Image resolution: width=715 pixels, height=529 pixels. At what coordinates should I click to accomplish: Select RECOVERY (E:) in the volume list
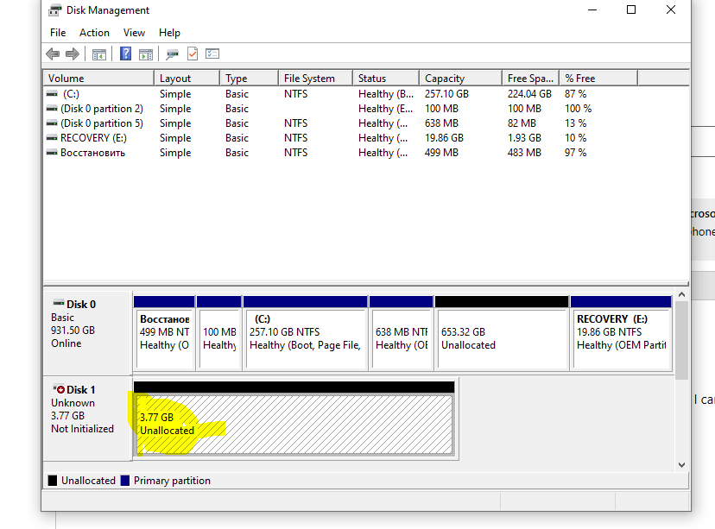(93, 138)
